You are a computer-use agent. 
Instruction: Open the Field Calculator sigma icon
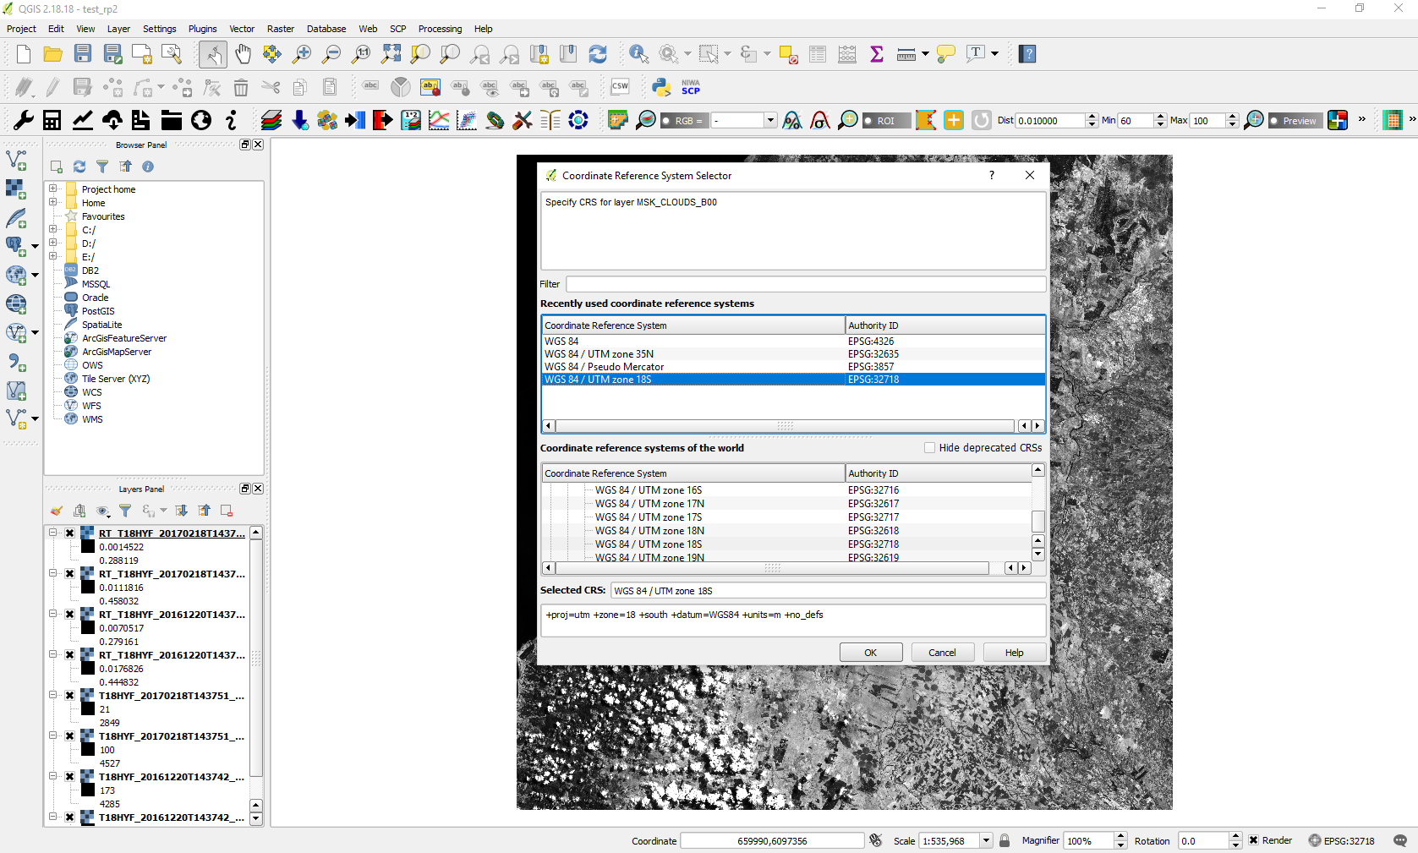(x=877, y=54)
